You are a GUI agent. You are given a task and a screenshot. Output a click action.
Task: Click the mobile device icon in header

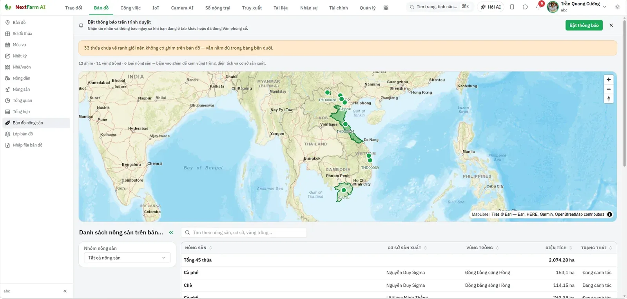pyautogui.click(x=512, y=7)
